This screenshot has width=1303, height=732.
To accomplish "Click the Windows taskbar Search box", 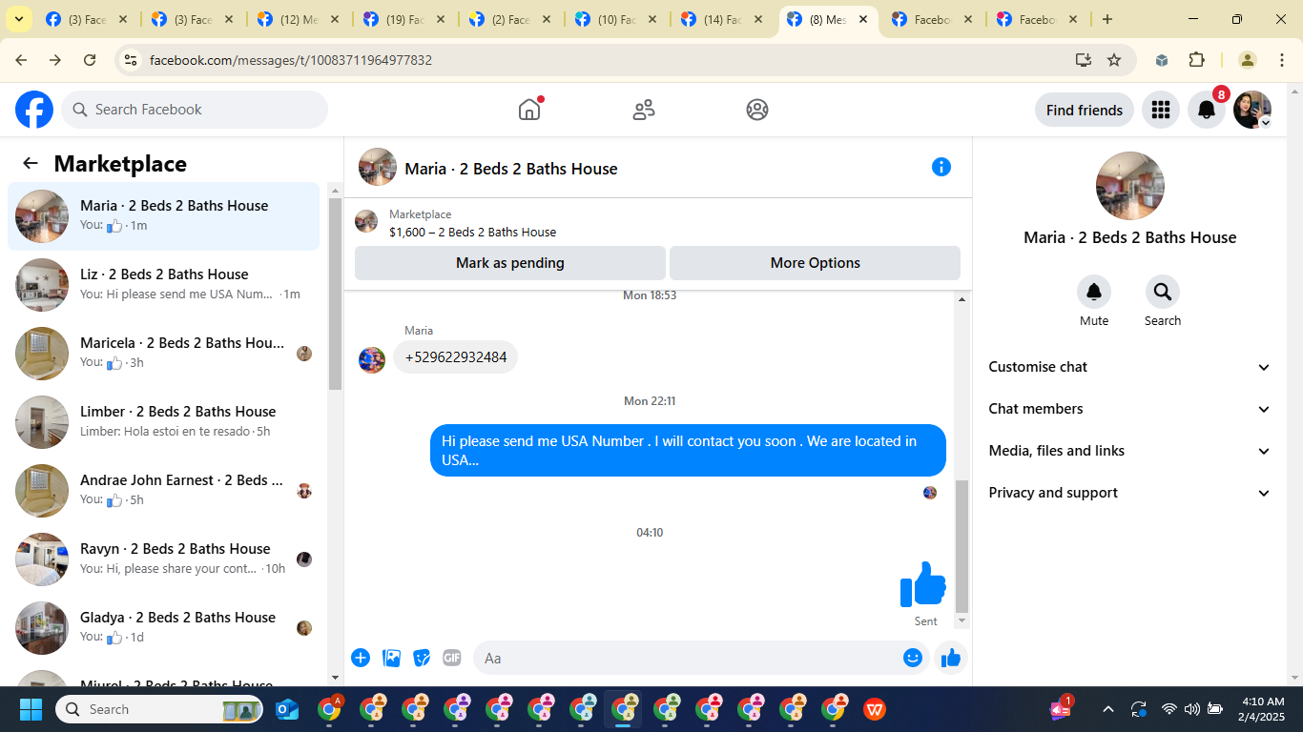I will click(x=159, y=709).
